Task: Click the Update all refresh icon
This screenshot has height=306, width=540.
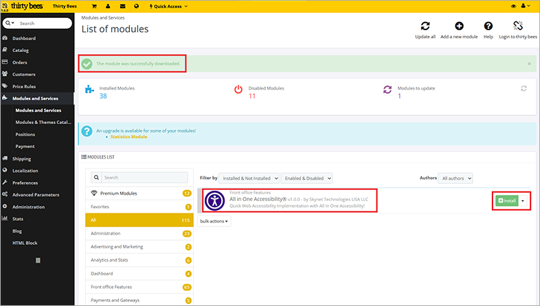Action: coord(425,25)
